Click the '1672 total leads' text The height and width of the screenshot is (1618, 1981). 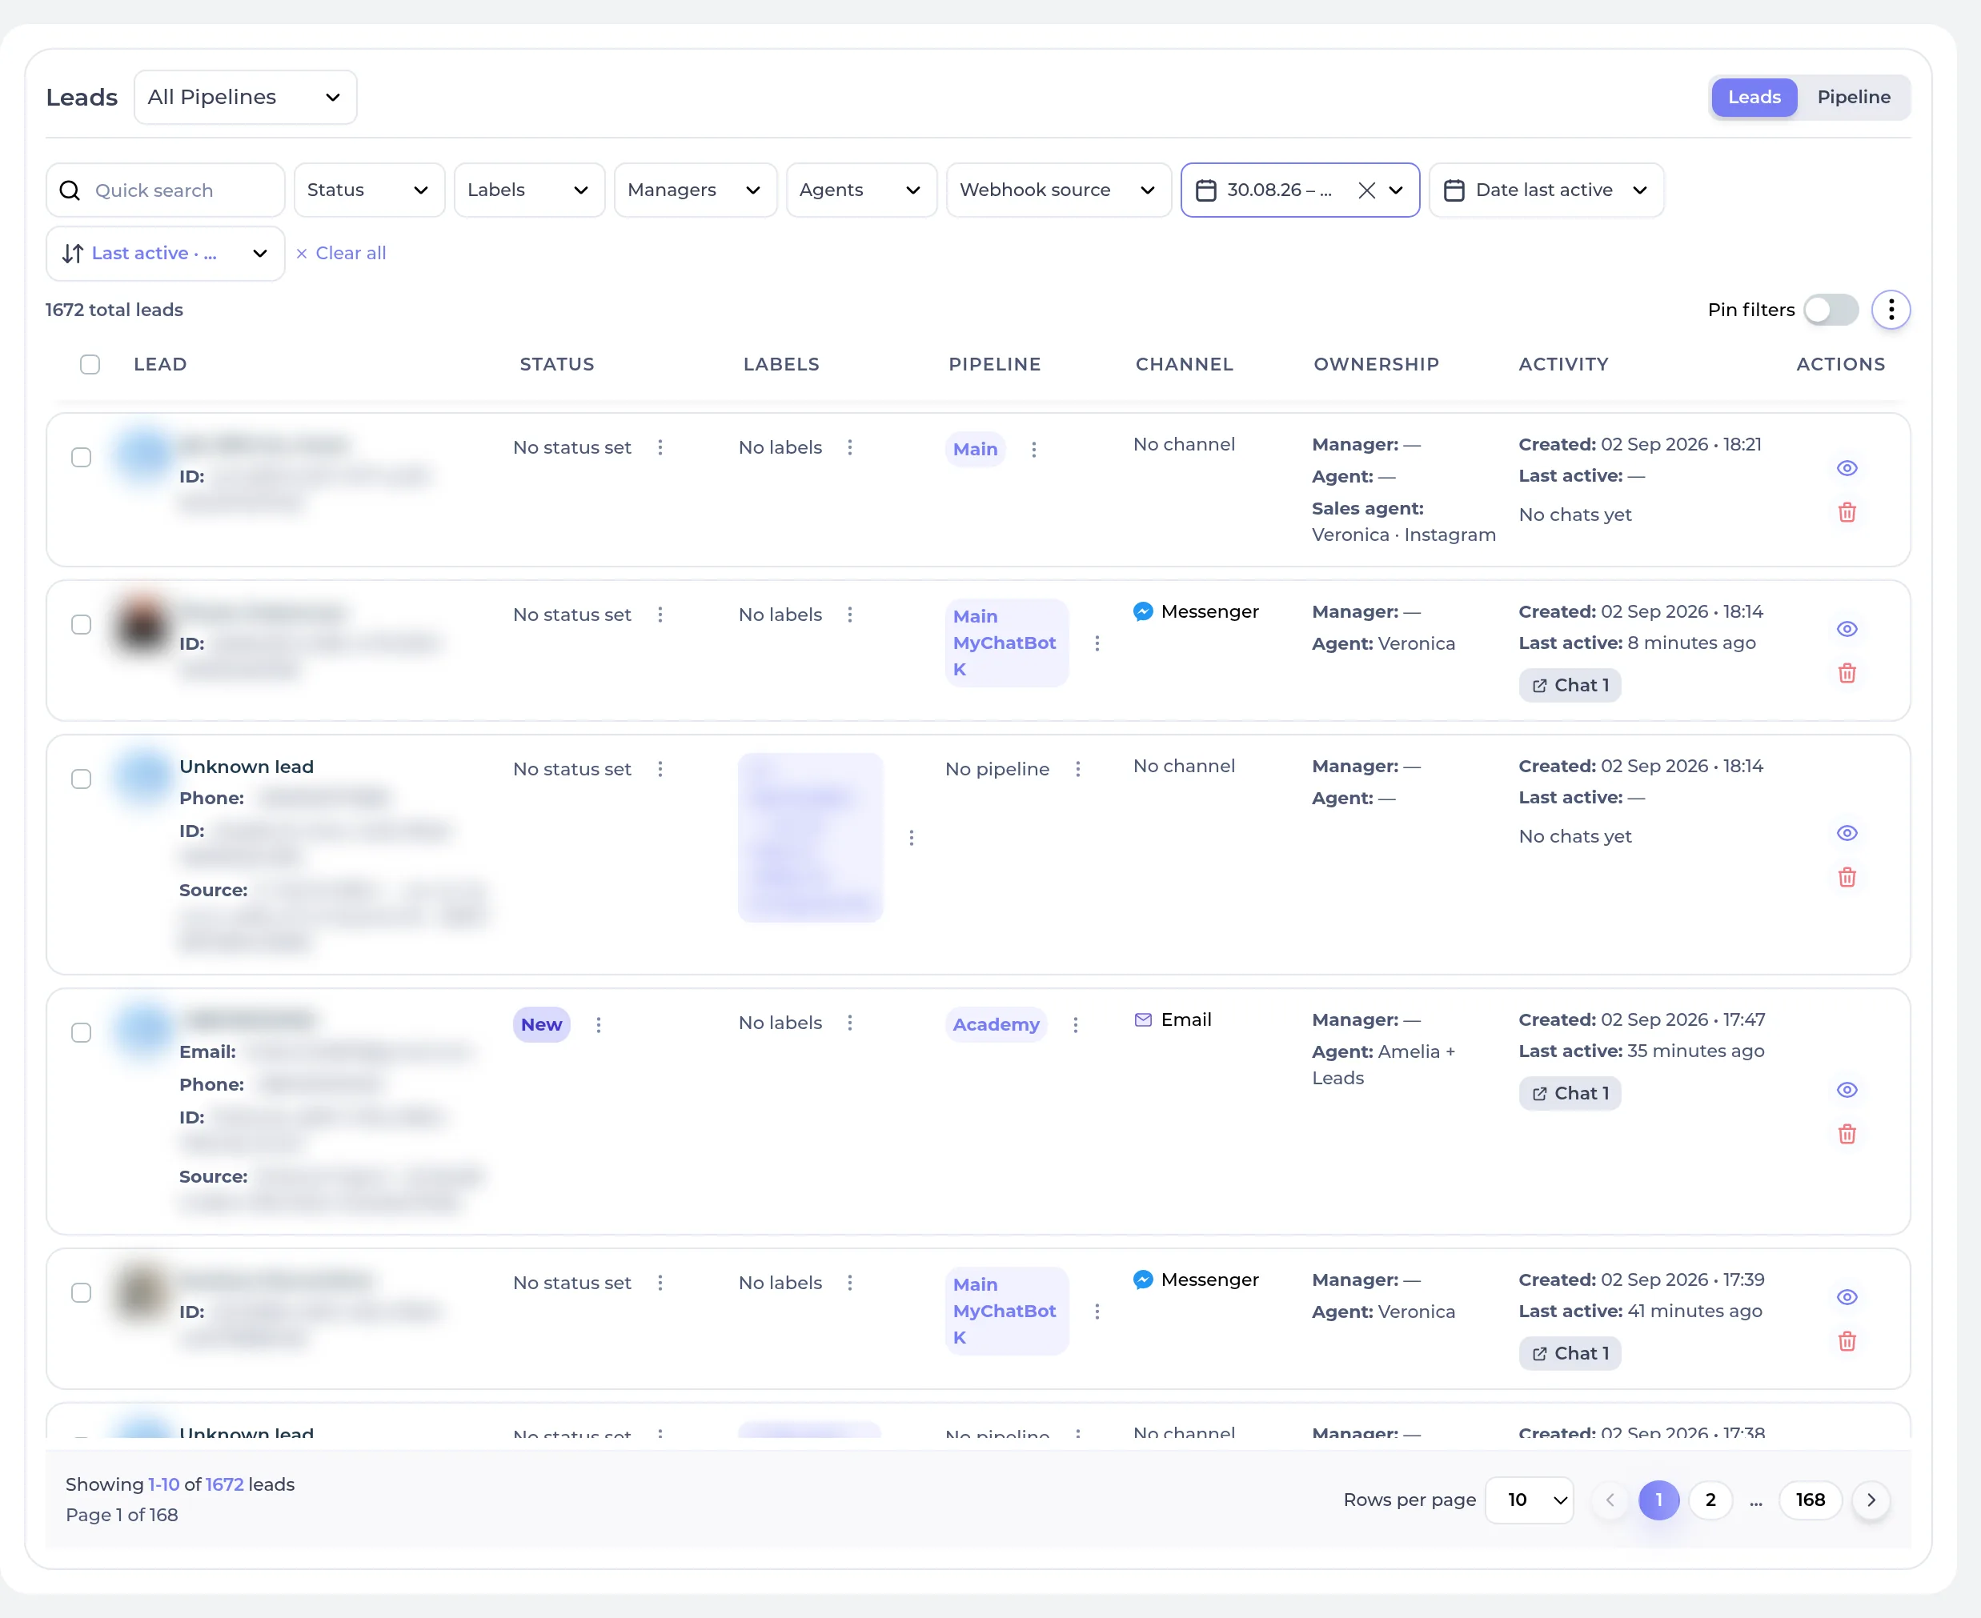pos(114,310)
